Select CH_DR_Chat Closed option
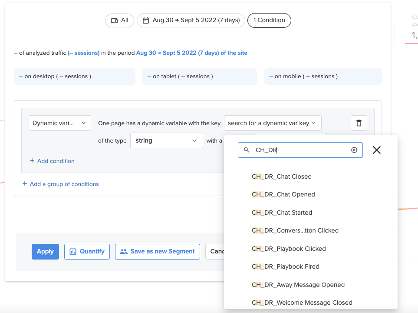The height and width of the screenshot is (313, 418). coord(282,176)
